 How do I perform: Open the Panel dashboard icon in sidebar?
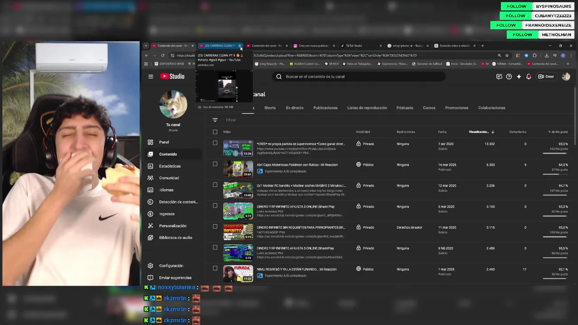150,142
